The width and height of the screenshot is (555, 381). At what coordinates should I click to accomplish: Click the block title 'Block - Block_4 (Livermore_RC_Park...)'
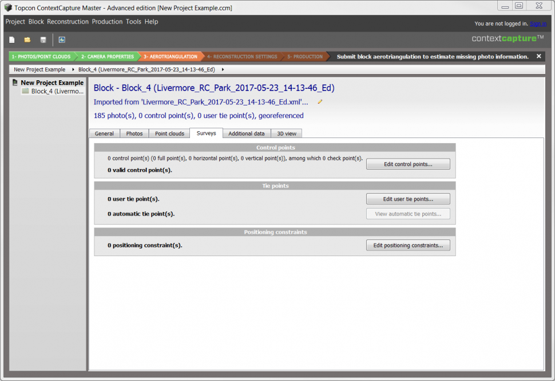click(214, 88)
